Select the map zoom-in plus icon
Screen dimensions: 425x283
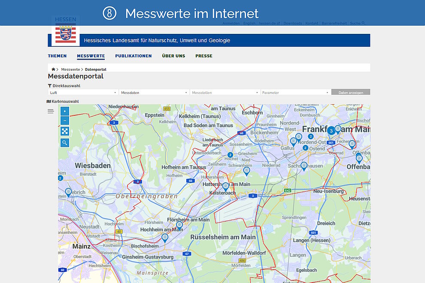[x=64, y=111]
